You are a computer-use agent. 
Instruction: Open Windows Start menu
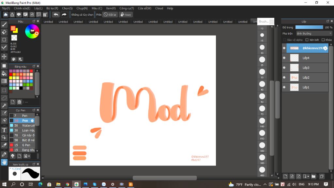[x=4, y=184]
